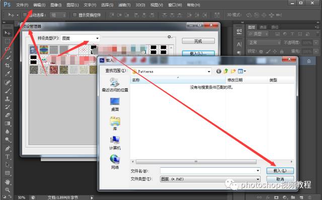The width and height of the screenshot is (322, 200).
Task: Open 预设类型 dropdown showing 图案
Action: 80,38
